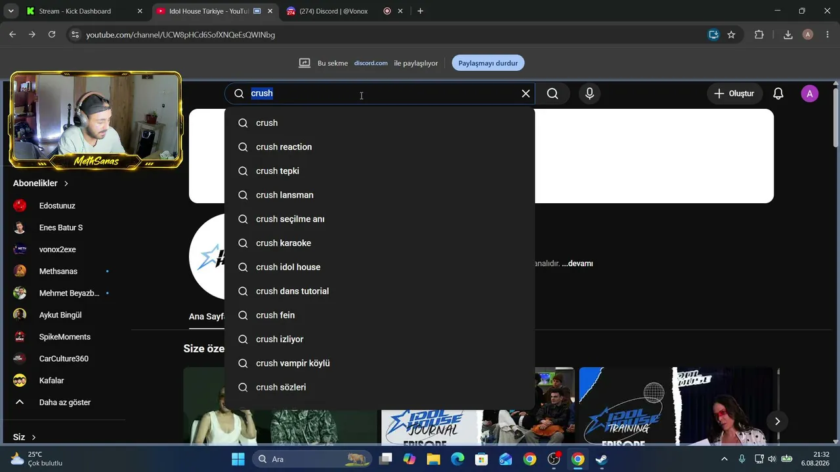Bookmark this page with the star icon

click(731, 35)
